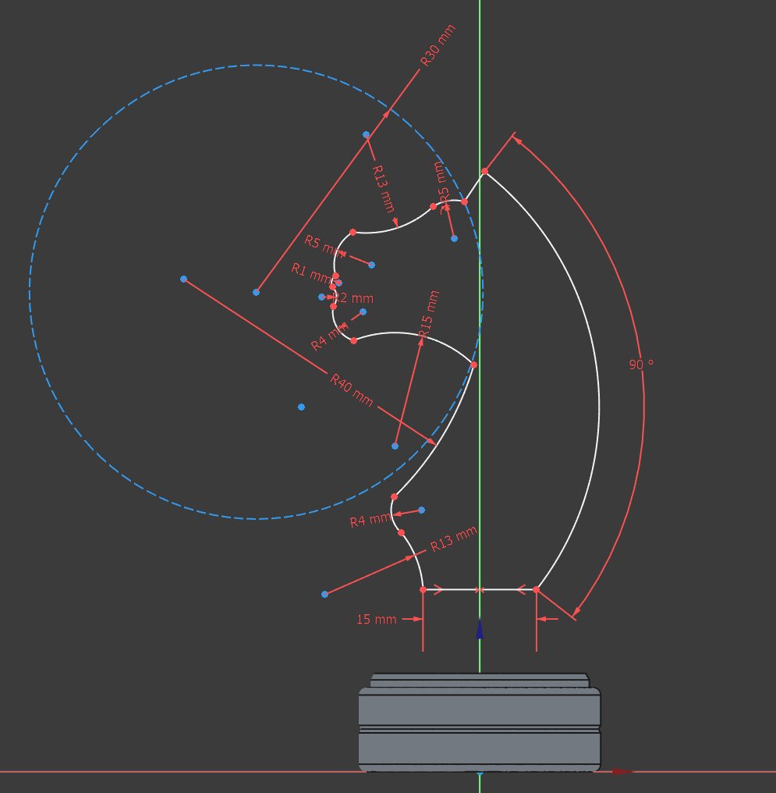
Task: Select the R40 mm radius dimension label
Action: 351,390
